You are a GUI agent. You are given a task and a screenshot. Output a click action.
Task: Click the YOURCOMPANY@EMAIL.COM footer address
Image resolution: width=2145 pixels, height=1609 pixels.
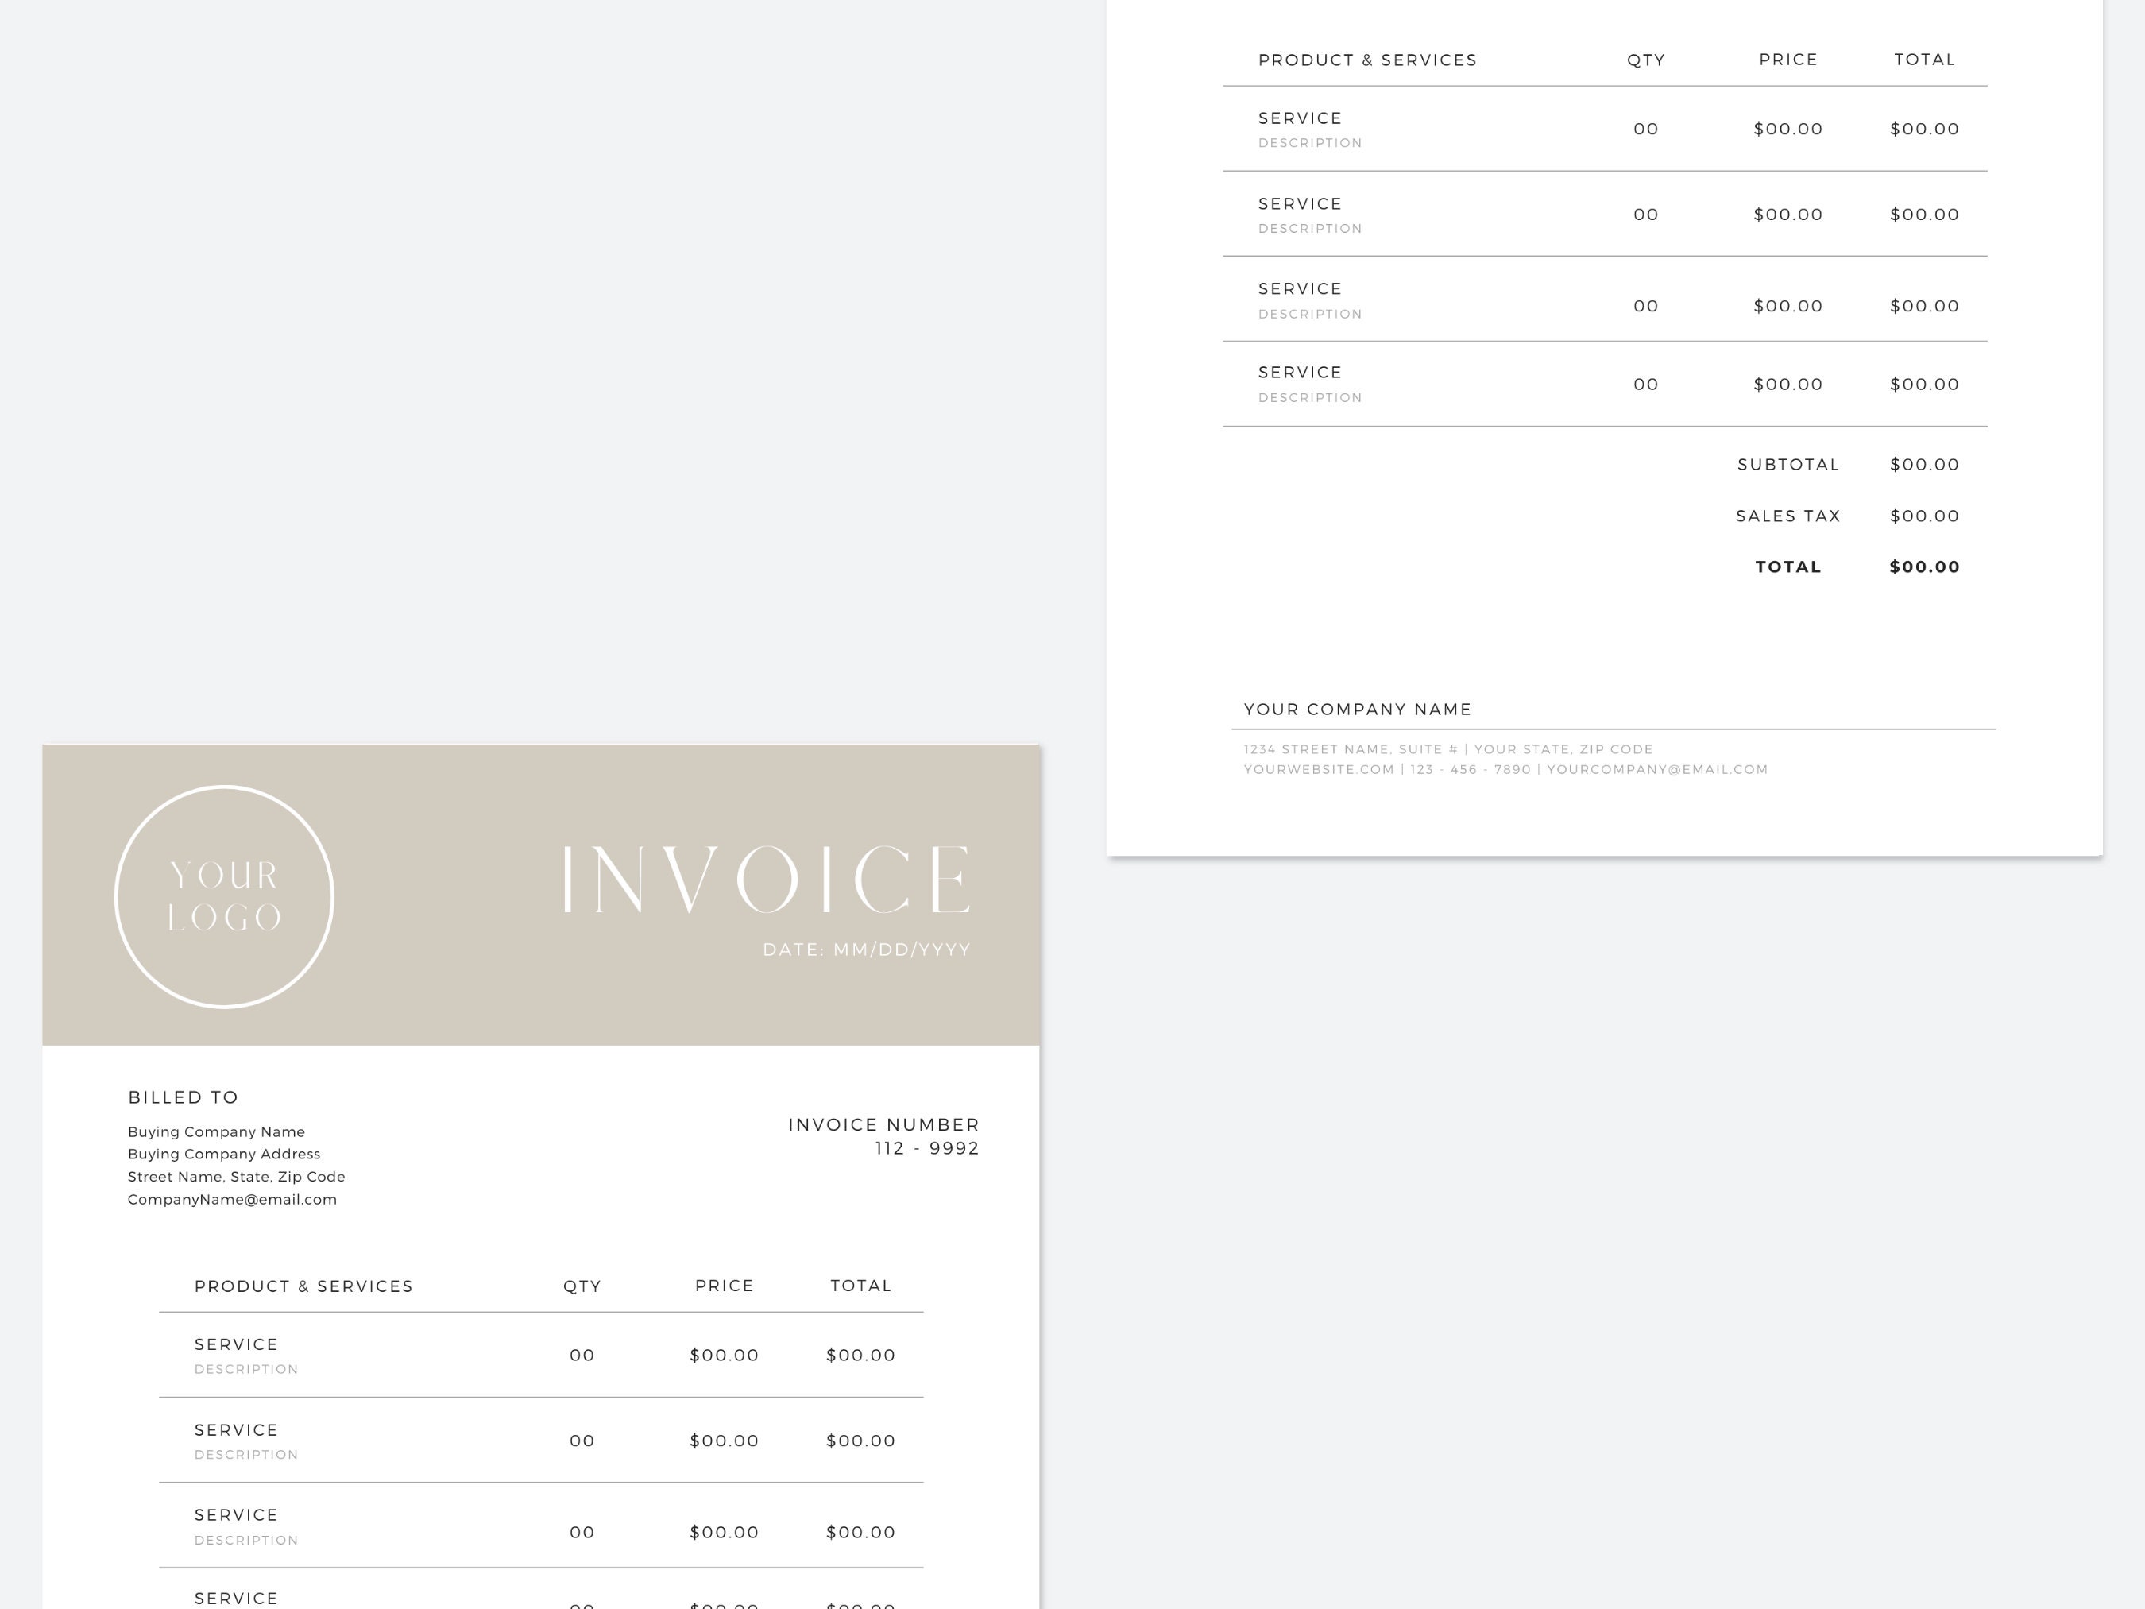(1658, 769)
